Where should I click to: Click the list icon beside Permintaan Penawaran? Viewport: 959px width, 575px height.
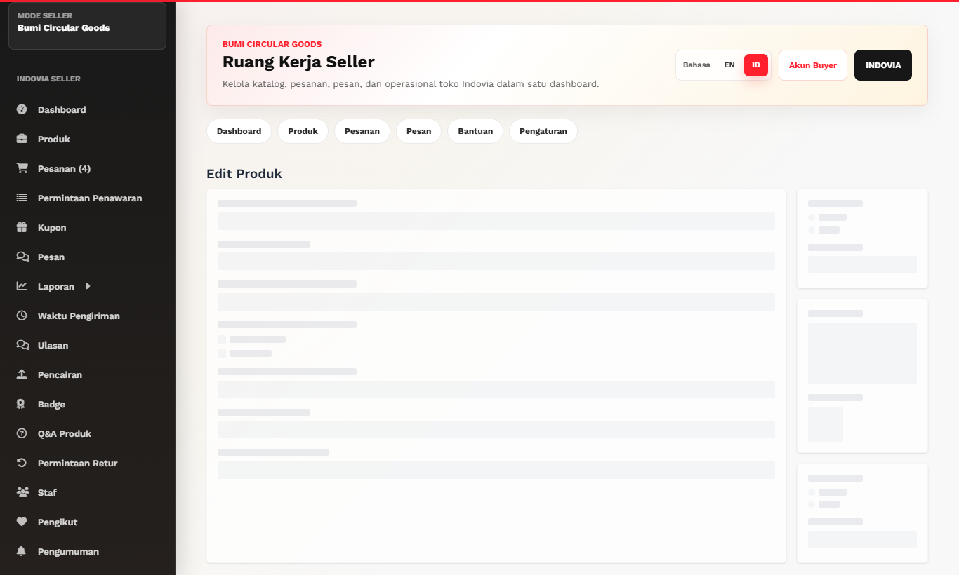pos(22,198)
